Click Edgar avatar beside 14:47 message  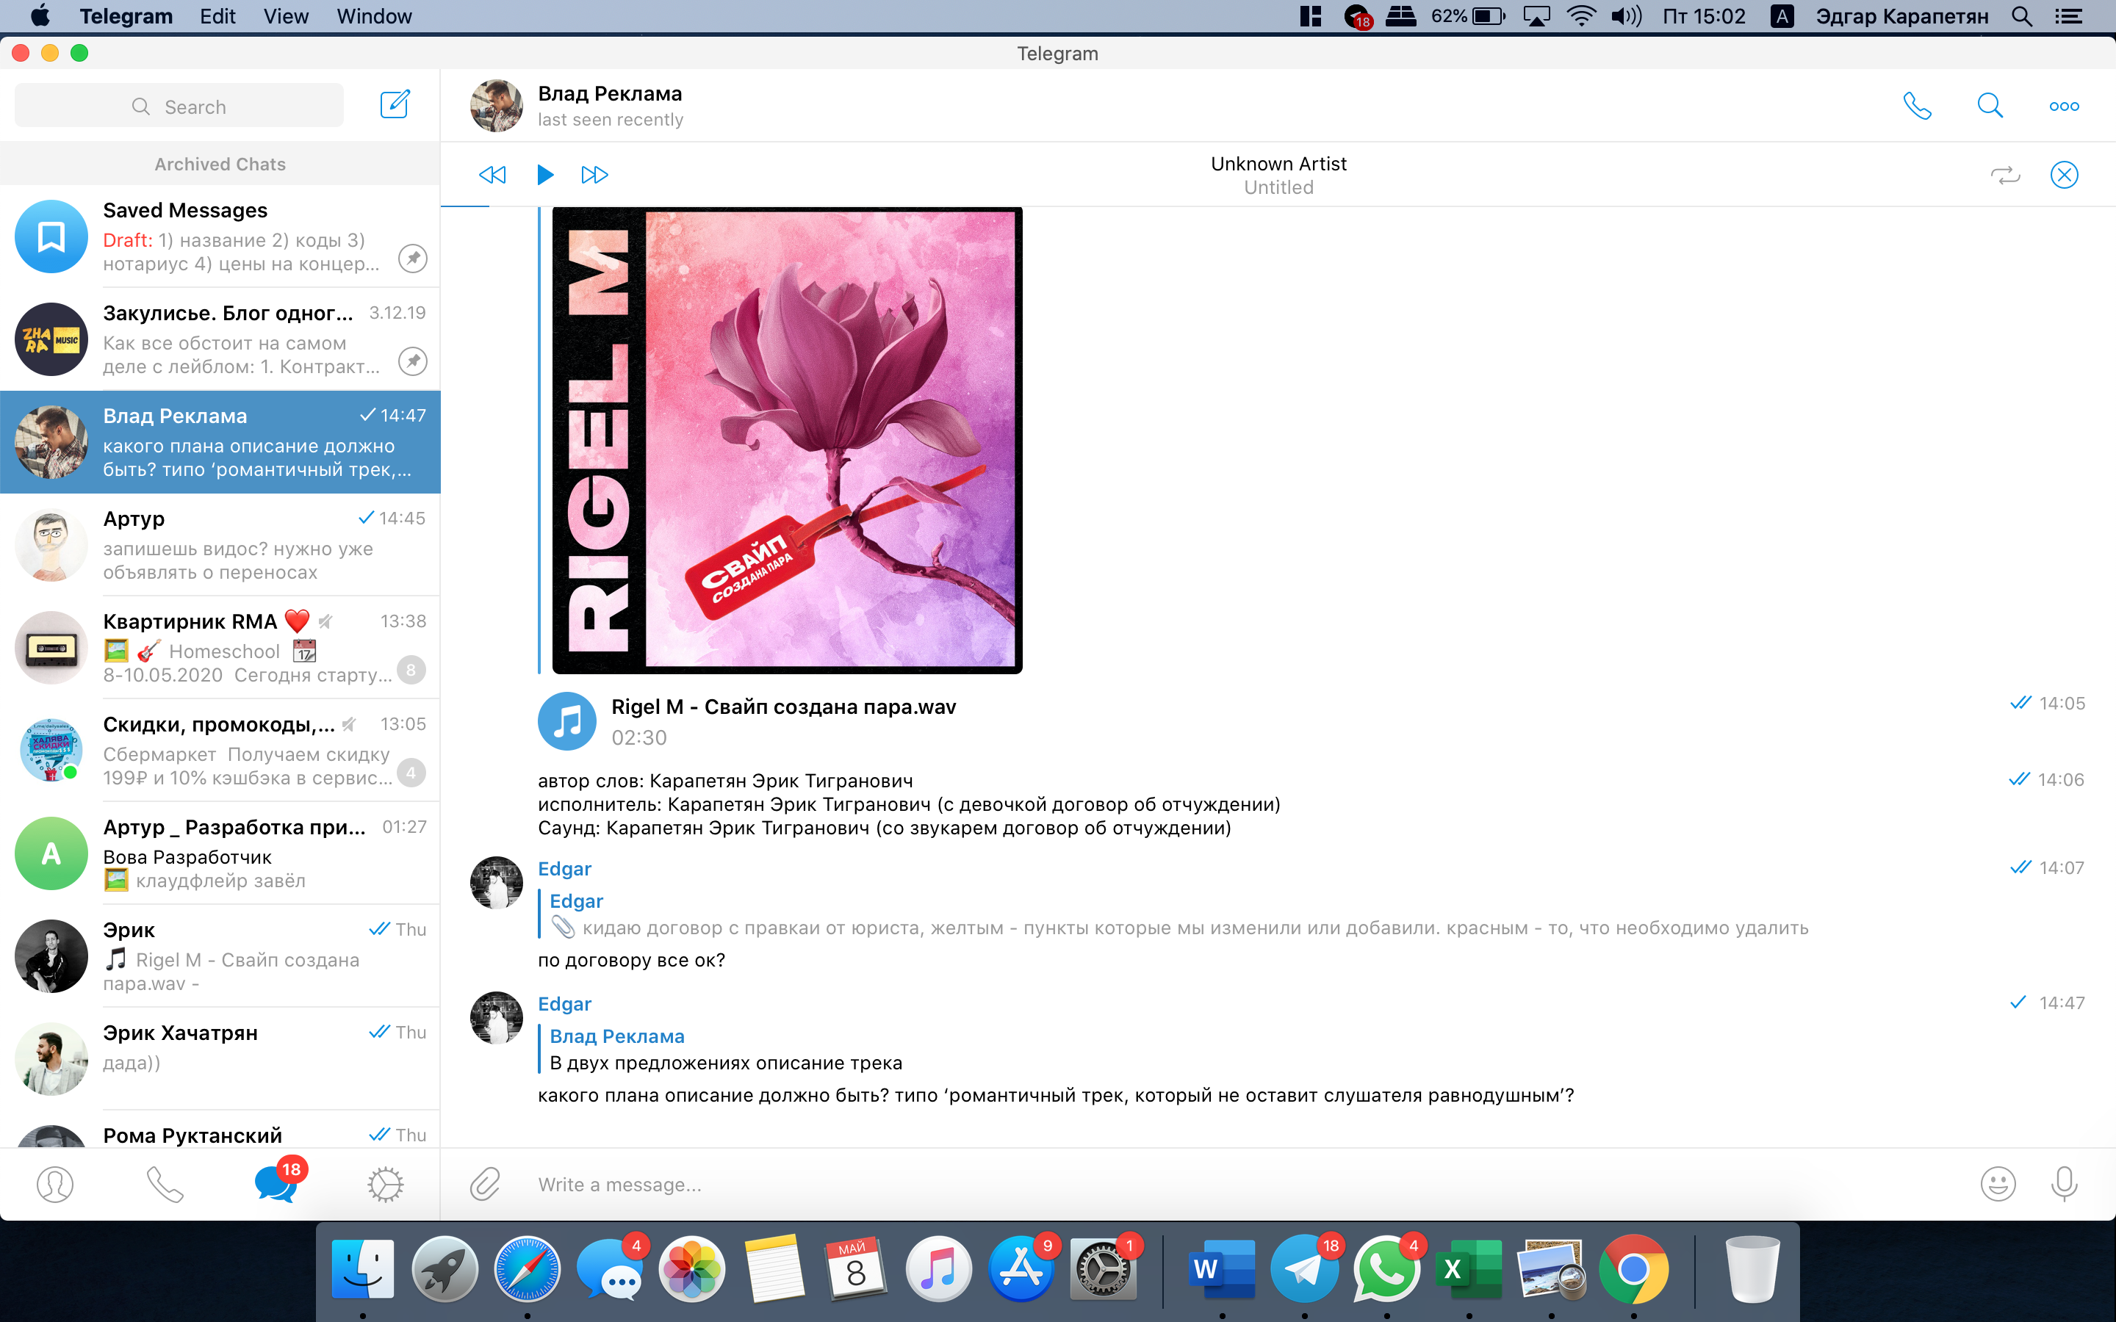496,1017
